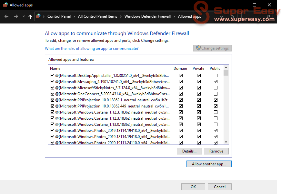Go up one level with Up arrow
Viewport: 281px width, 194px height.
coord(30,17)
